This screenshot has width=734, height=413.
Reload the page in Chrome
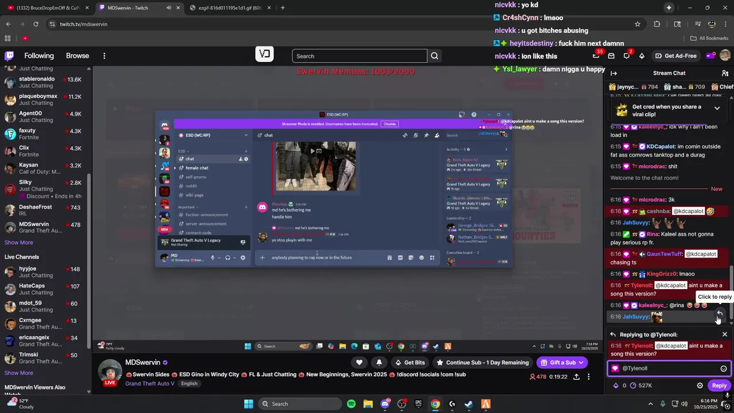(36, 24)
